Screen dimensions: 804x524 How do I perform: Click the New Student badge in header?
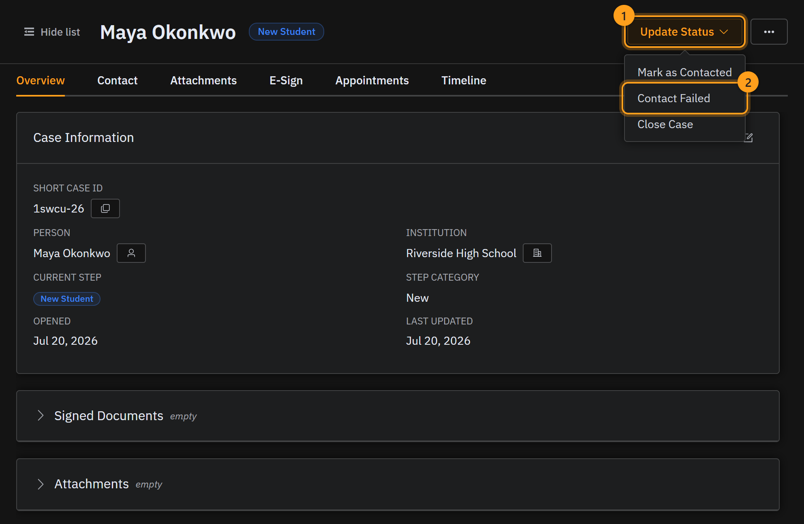pos(287,32)
